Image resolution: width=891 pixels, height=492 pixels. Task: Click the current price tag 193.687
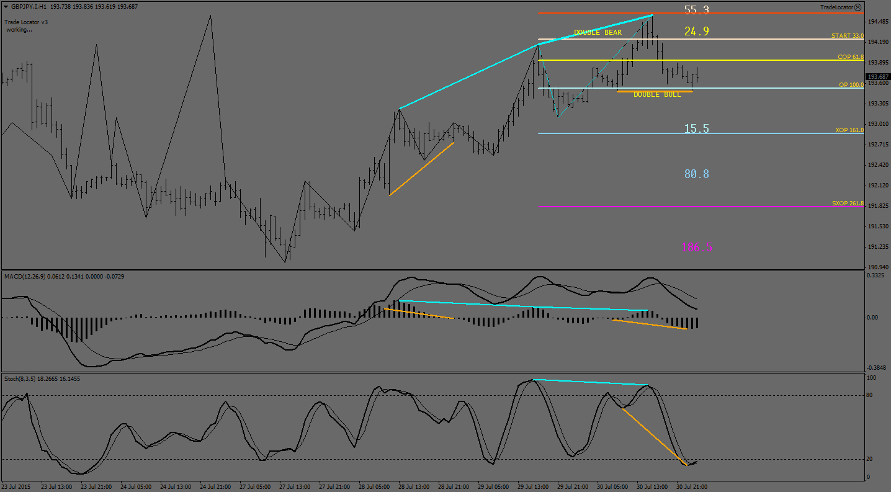coord(878,76)
